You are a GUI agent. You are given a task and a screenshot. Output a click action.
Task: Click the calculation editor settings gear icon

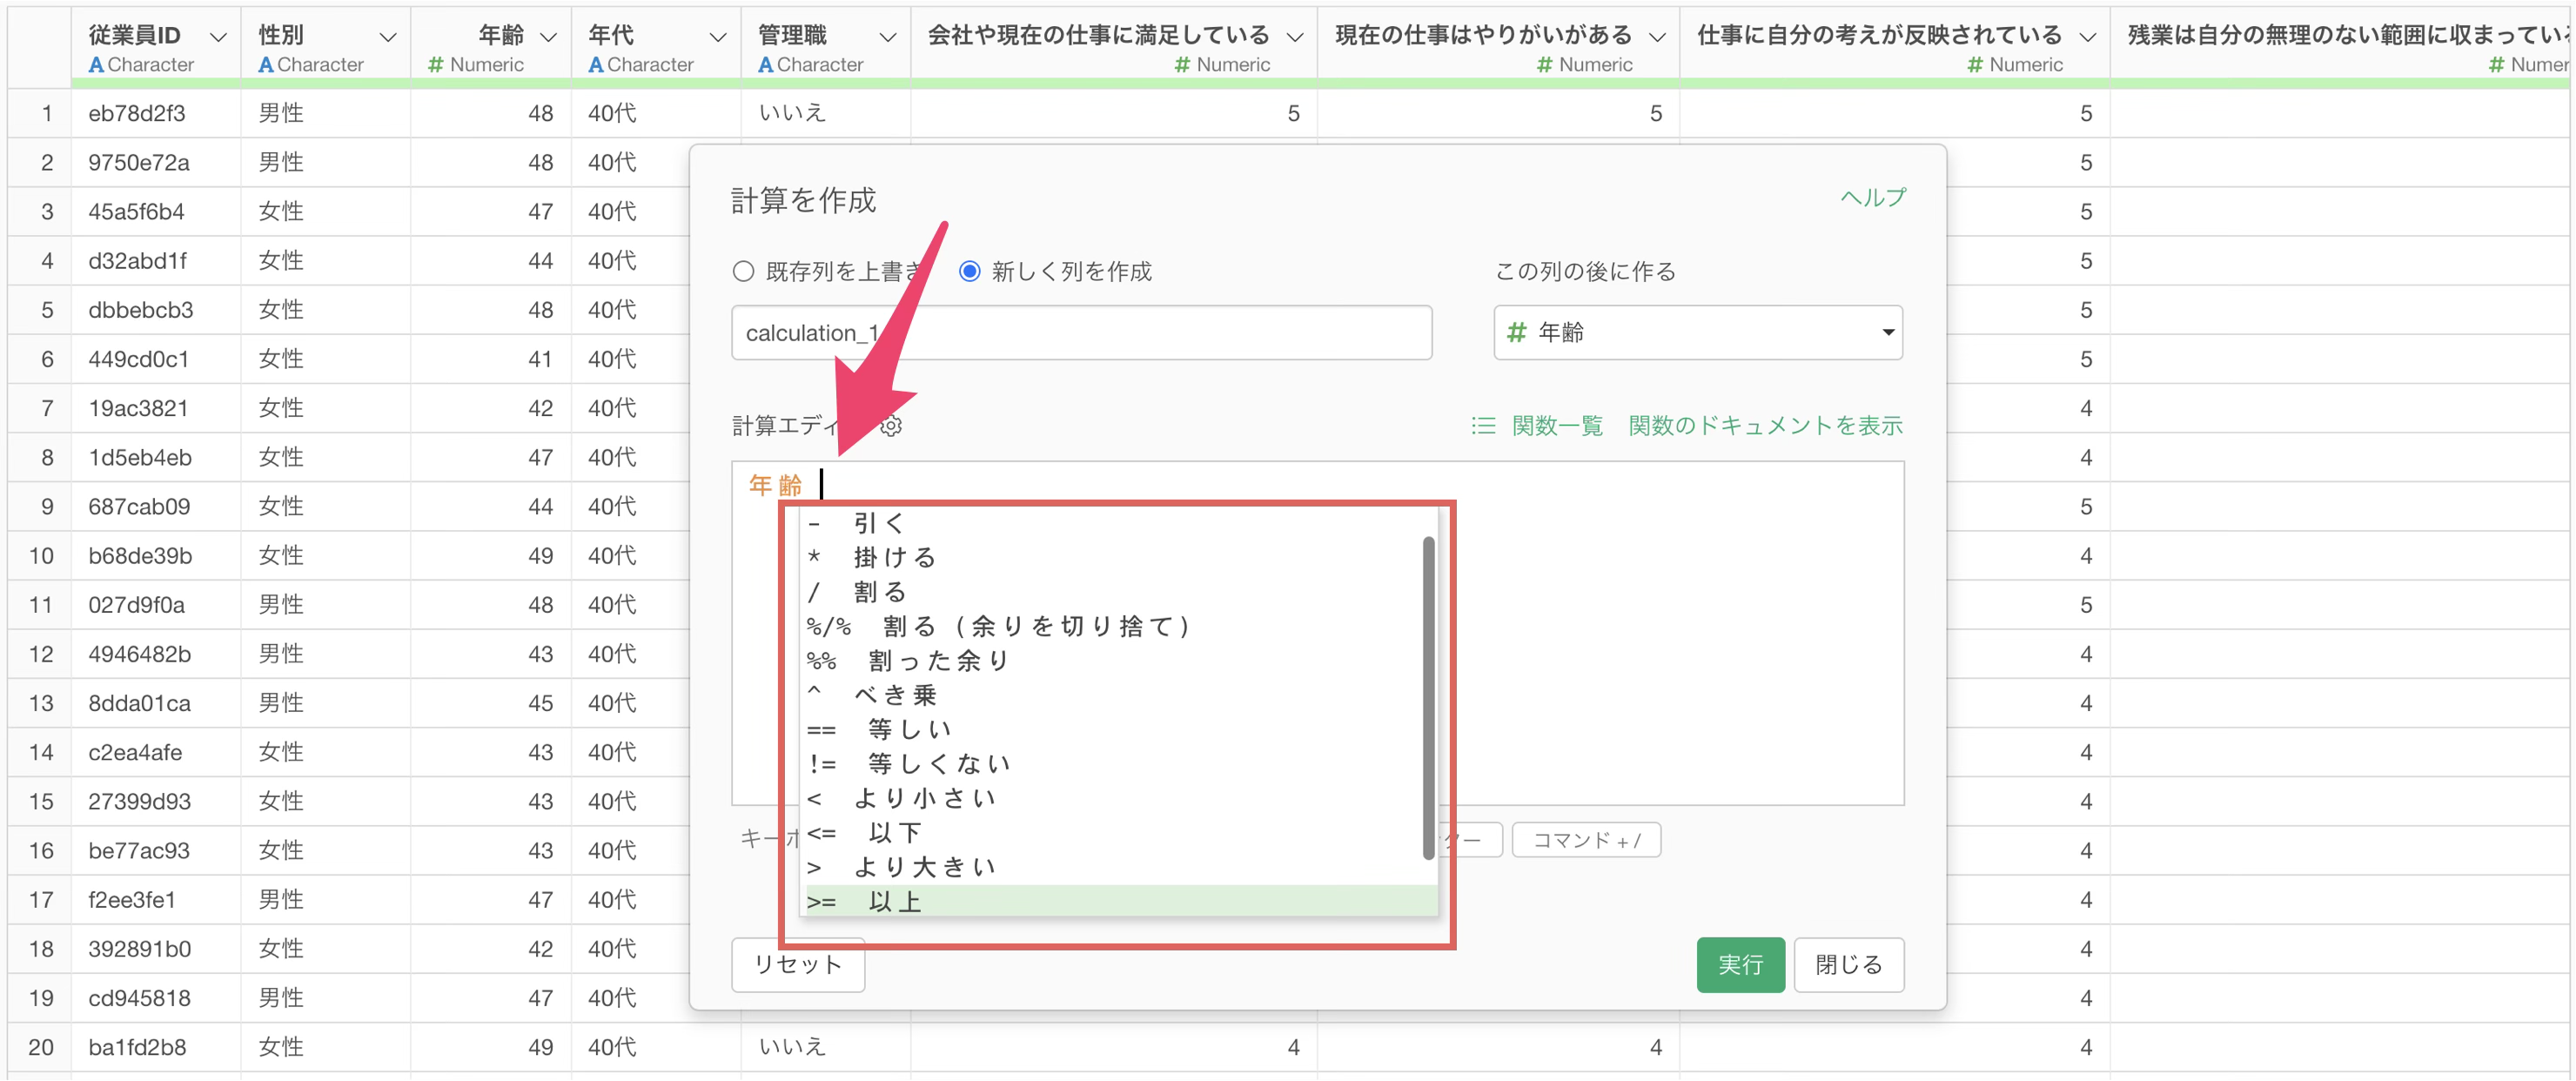[891, 426]
